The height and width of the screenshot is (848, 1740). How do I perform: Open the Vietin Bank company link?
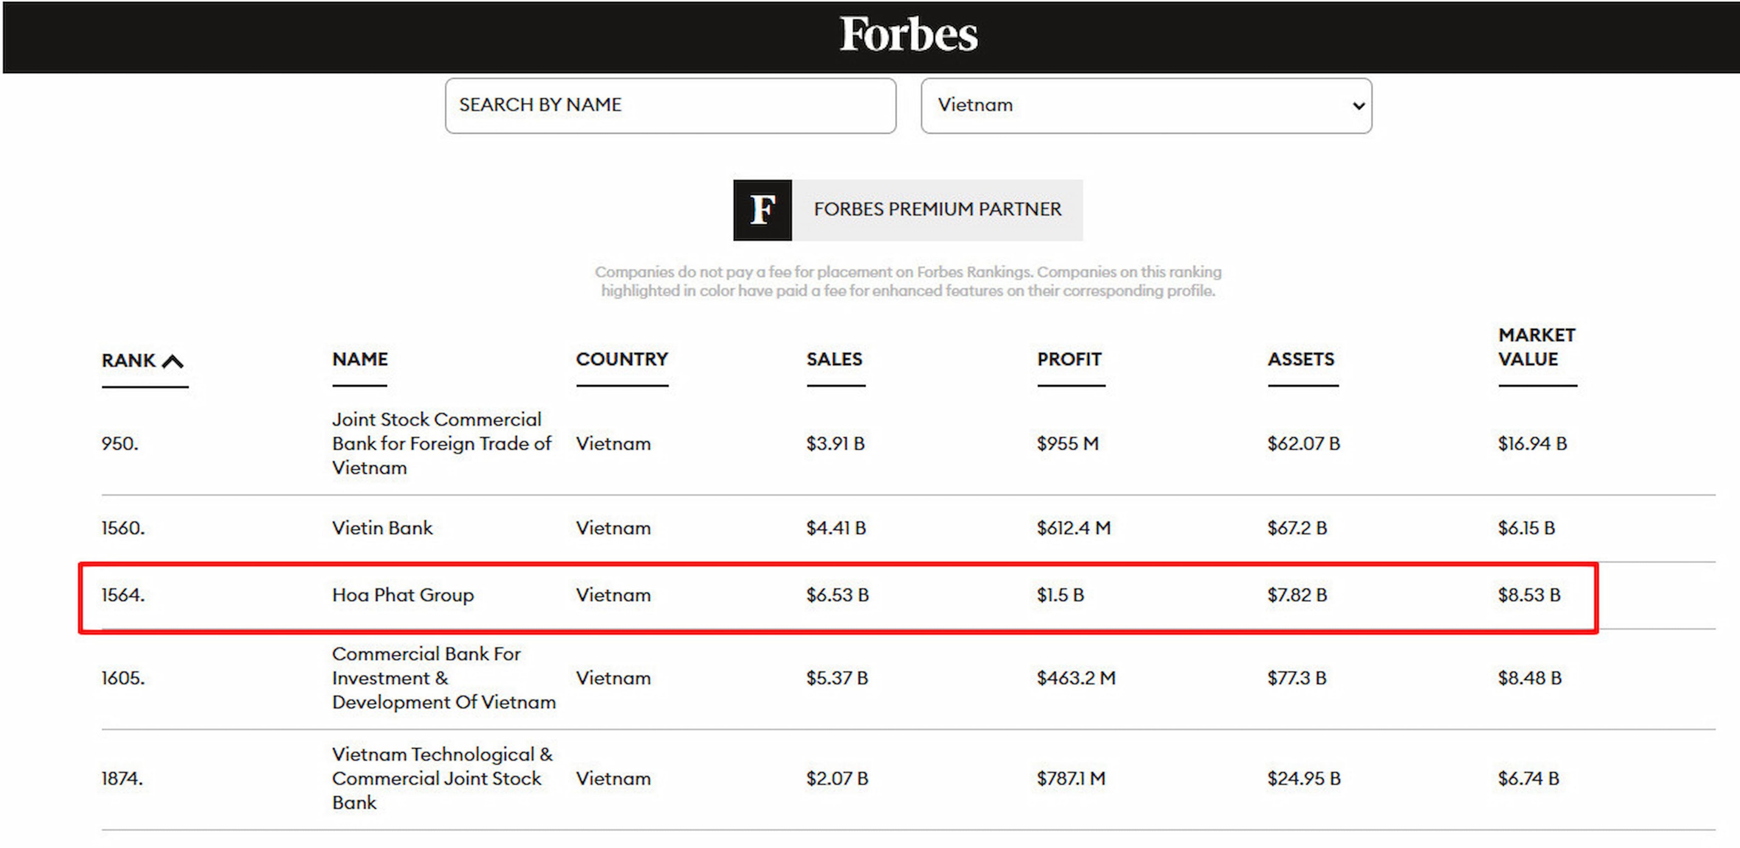[381, 528]
